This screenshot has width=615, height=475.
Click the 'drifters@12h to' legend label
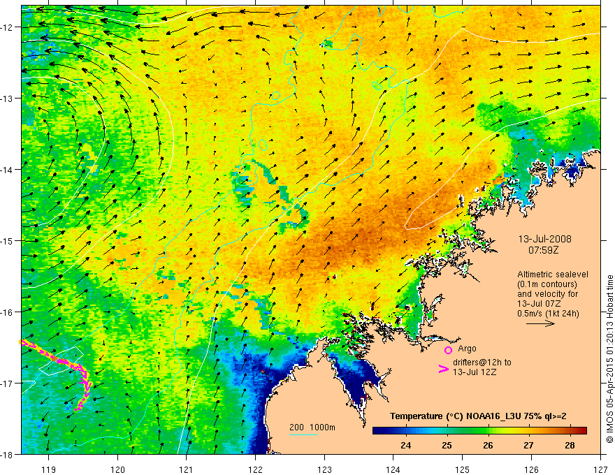click(x=482, y=363)
